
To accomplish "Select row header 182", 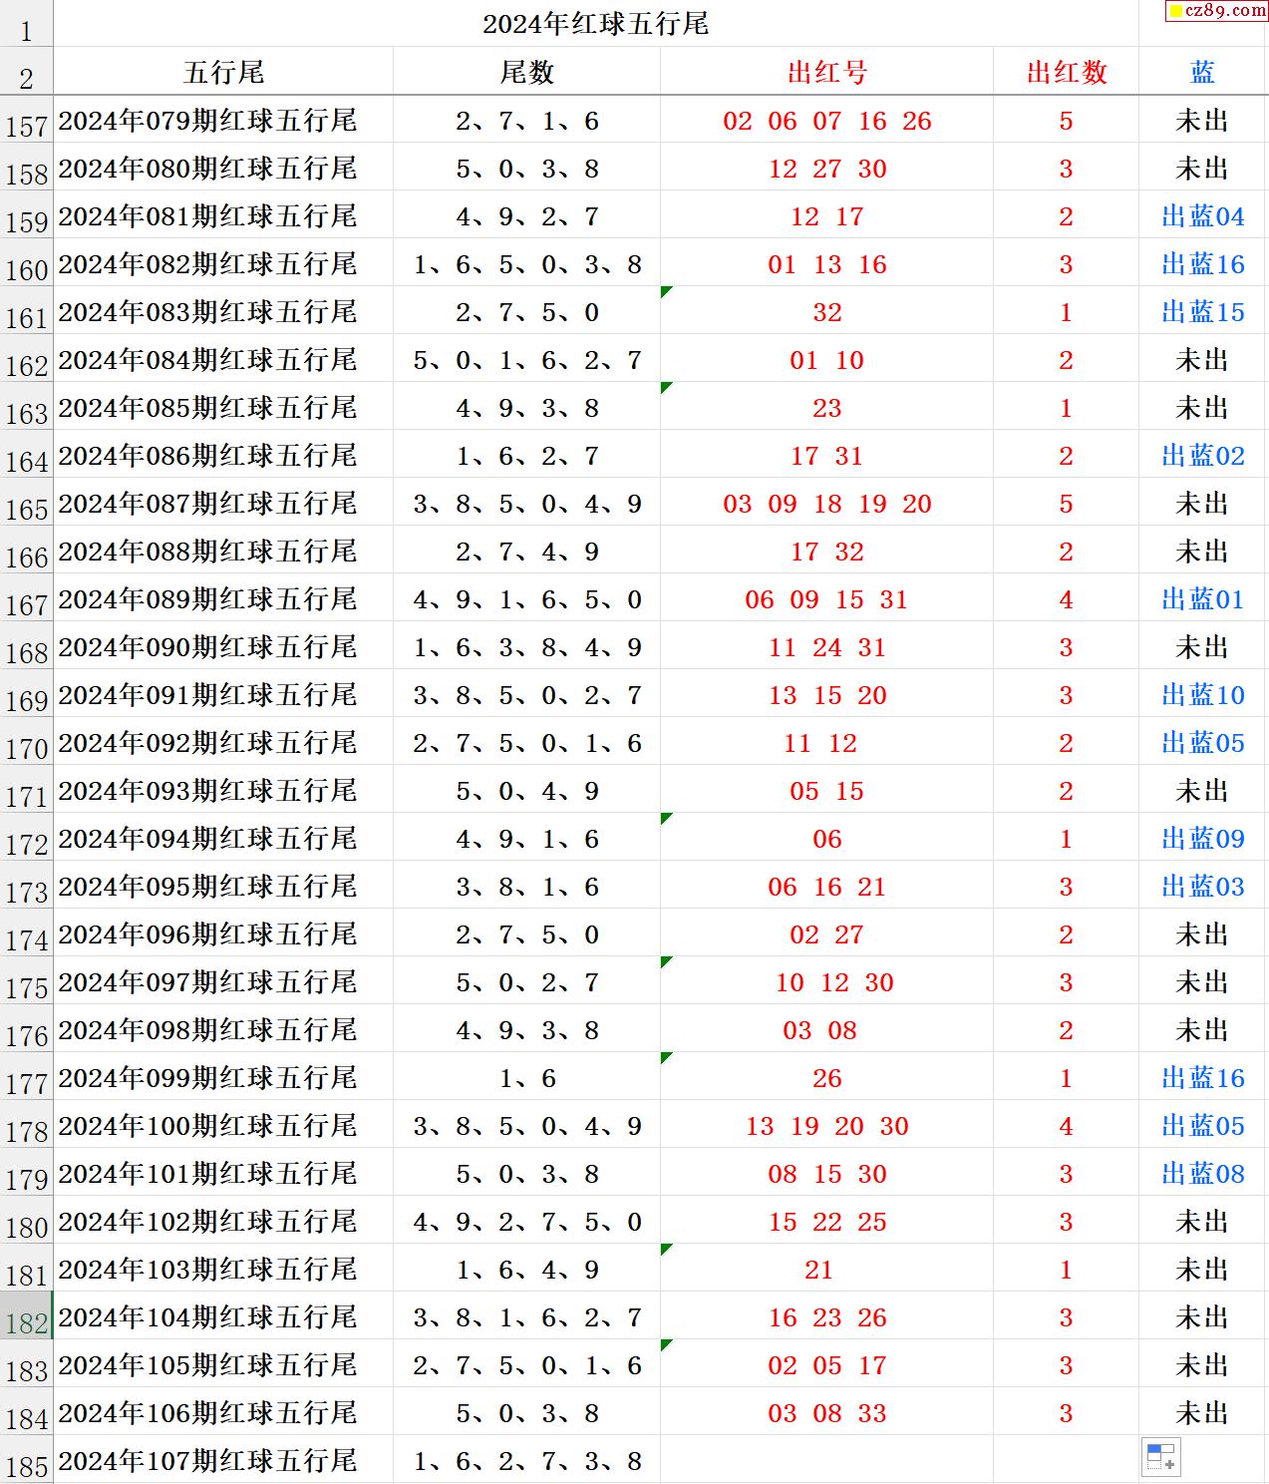I will pyautogui.click(x=26, y=1317).
